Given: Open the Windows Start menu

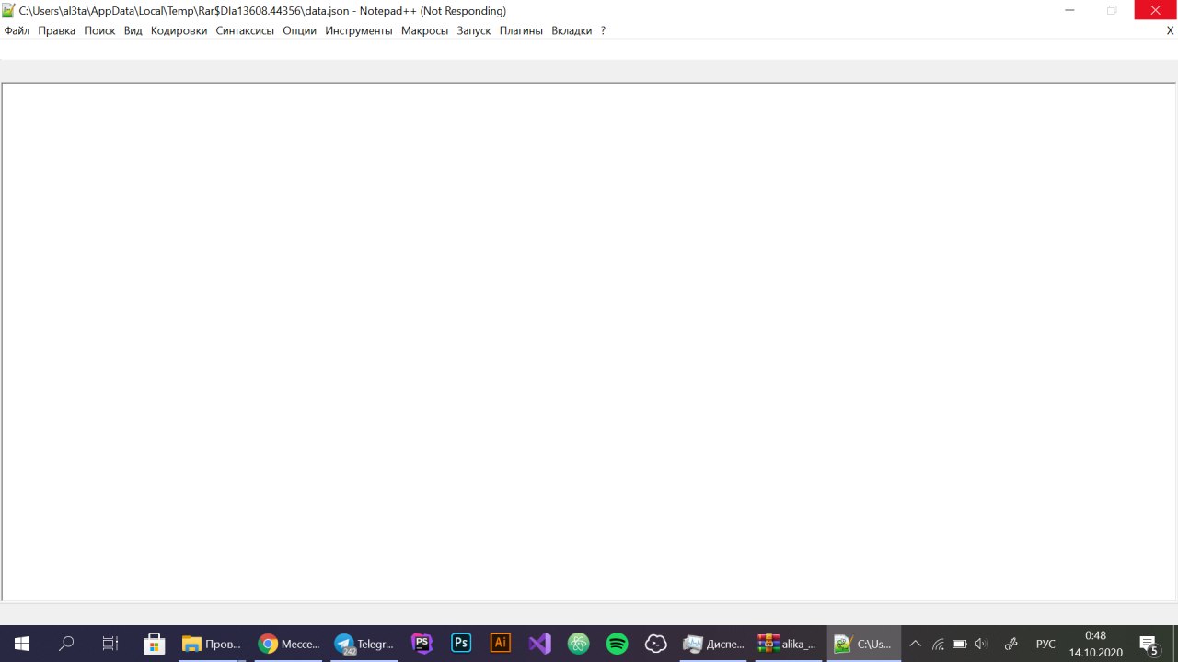Looking at the screenshot, I should point(22,644).
